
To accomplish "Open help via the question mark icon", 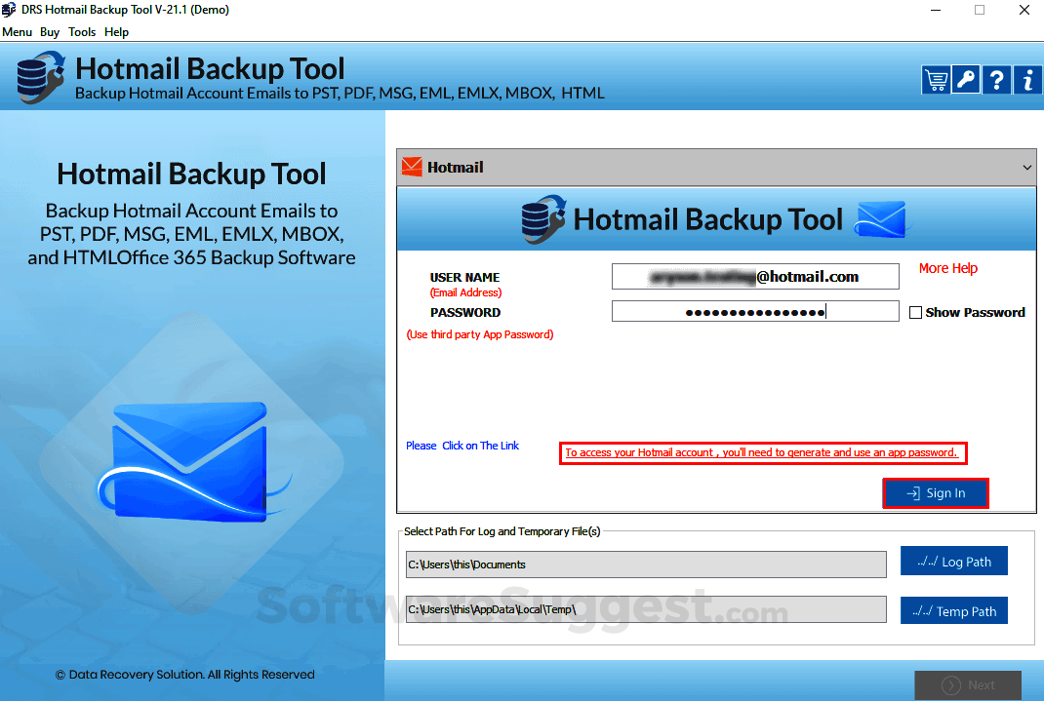I will (x=996, y=79).
